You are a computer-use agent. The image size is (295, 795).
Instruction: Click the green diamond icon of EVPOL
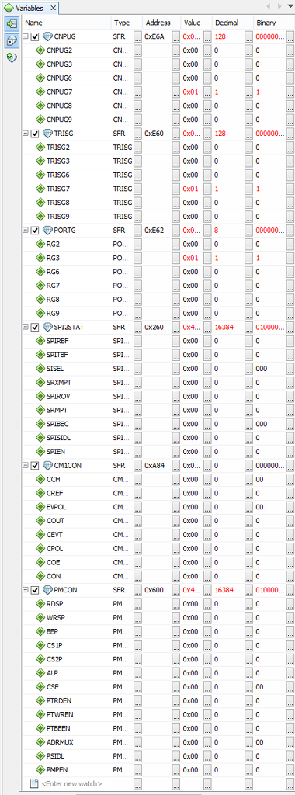(x=40, y=506)
